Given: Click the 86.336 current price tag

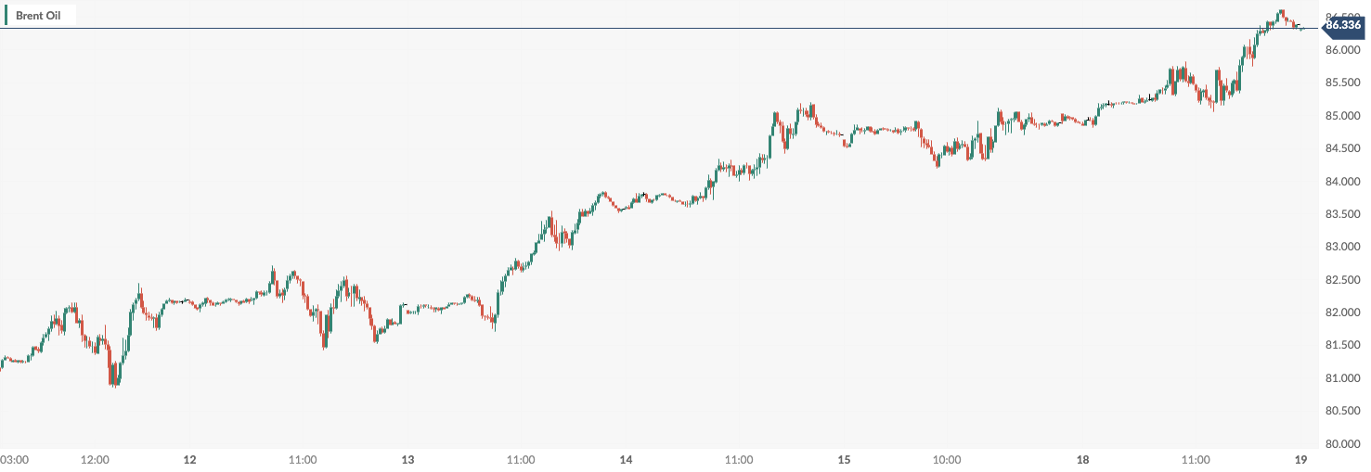Looking at the screenshot, I should point(1343,25).
